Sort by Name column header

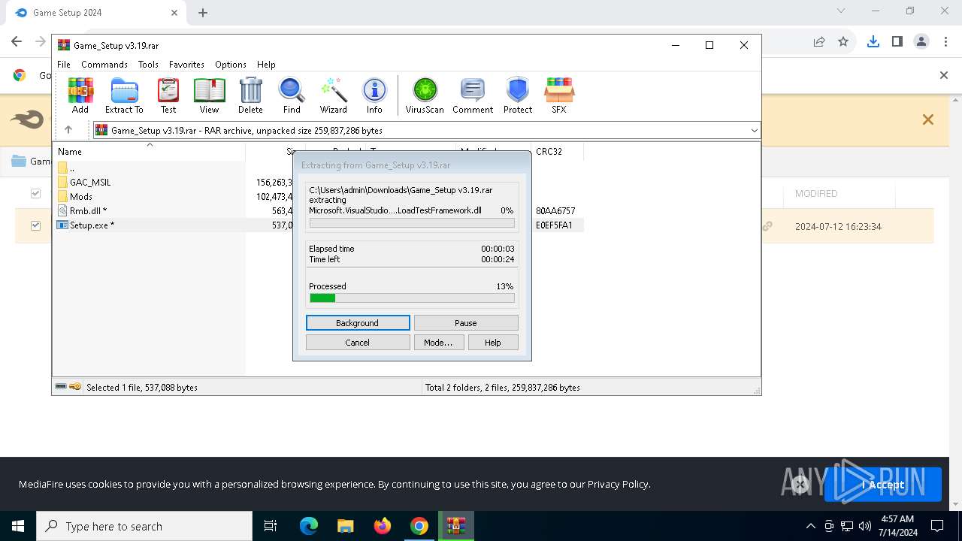click(149, 152)
